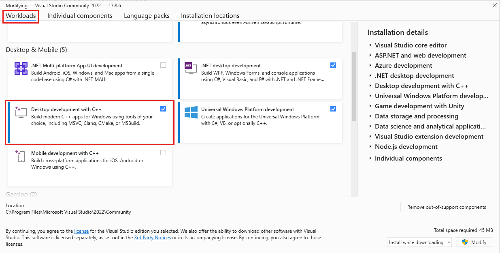Click the workloads list vertical scrollbar
This screenshot has width=500, height=253.
[x=354, y=86]
